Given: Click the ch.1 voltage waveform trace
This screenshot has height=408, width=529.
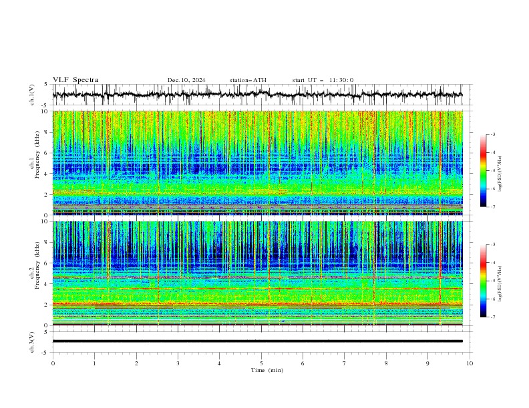Looking at the screenshot, I should click(x=257, y=95).
